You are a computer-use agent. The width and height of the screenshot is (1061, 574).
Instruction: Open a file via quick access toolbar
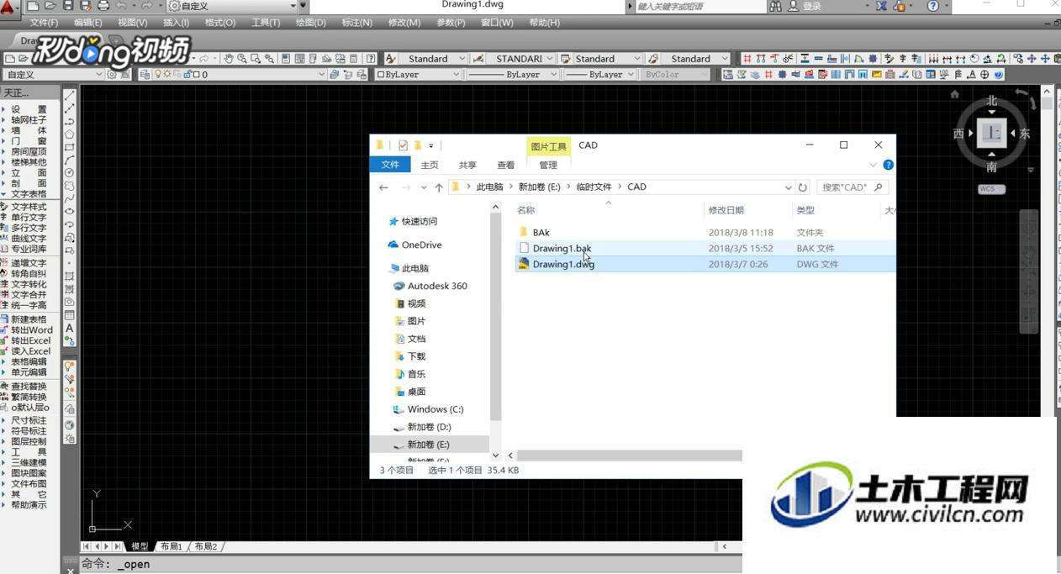point(50,6)
